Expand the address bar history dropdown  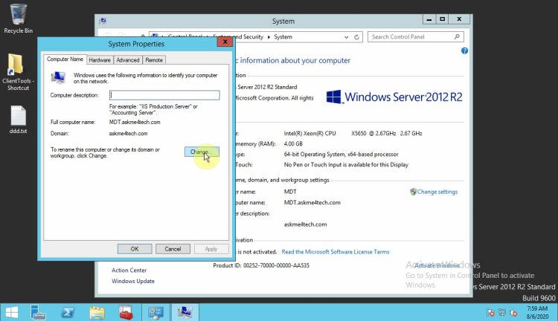click(347, 36)
